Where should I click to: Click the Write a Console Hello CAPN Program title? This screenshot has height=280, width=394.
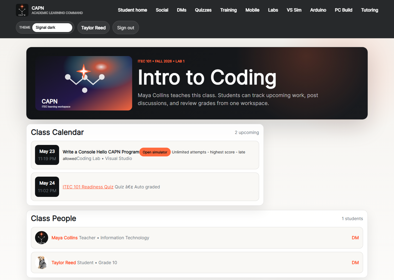pyautogui.click(x=101, y=152)
